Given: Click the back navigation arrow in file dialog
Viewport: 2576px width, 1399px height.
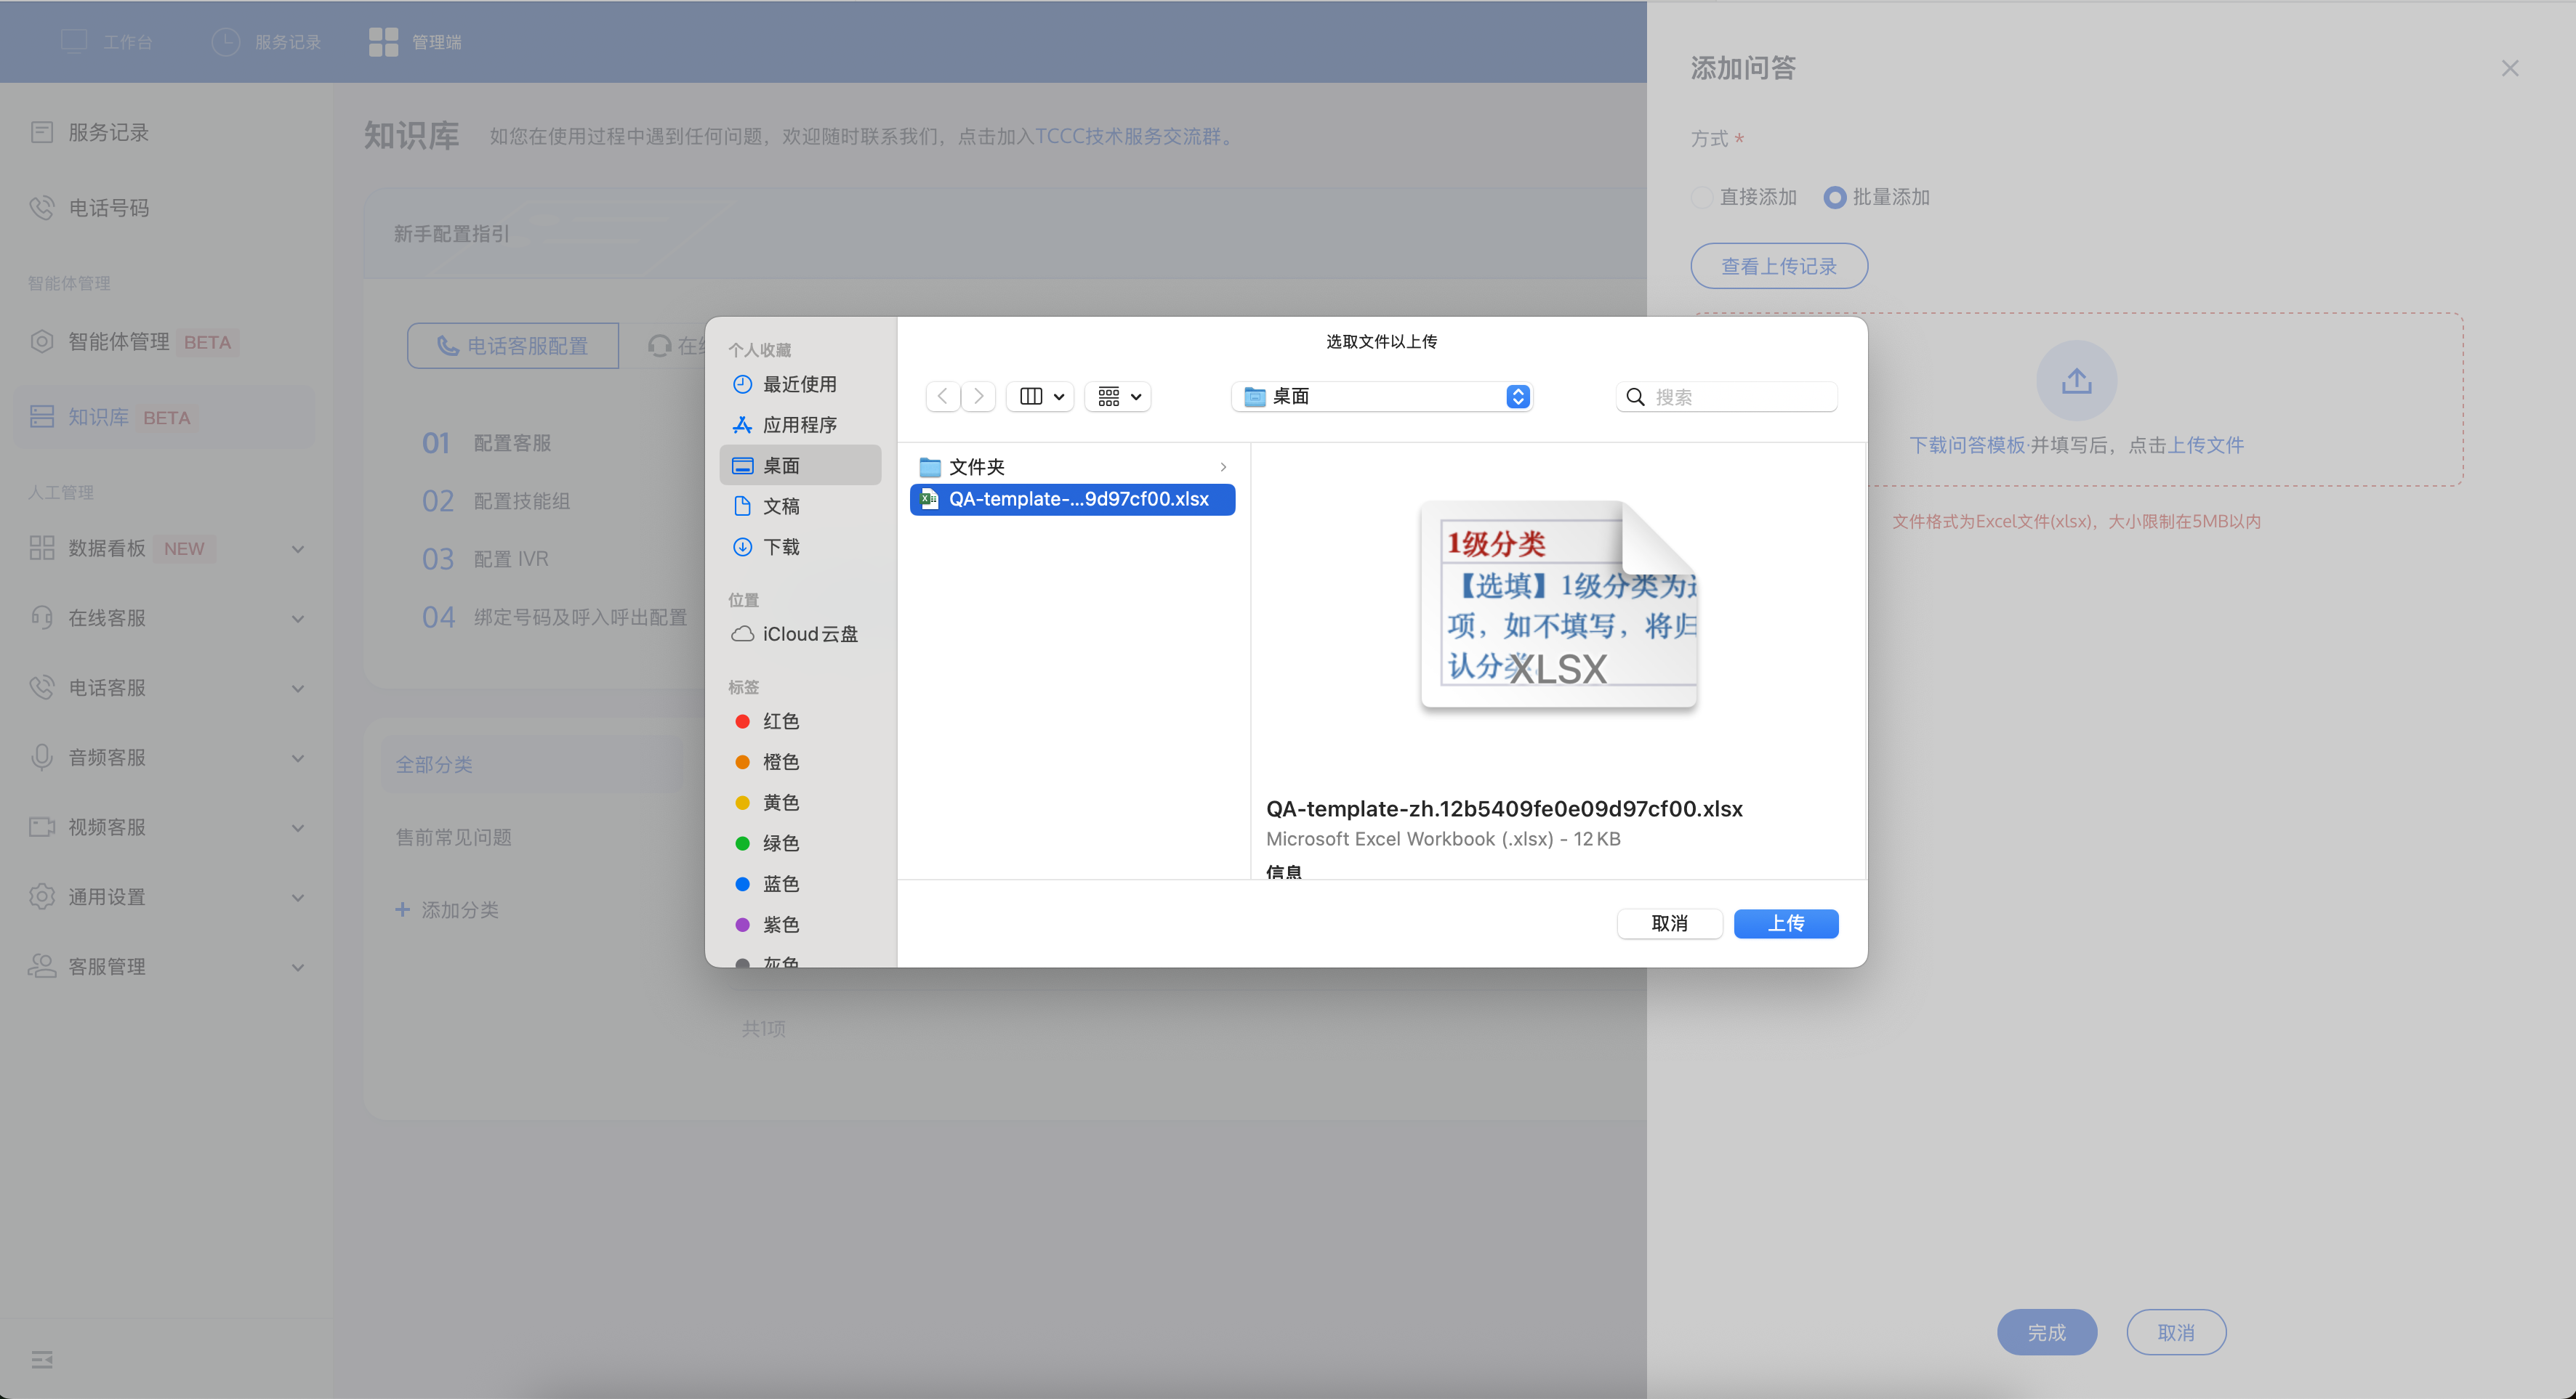Looking at the screenshot, I should (942, 397).
